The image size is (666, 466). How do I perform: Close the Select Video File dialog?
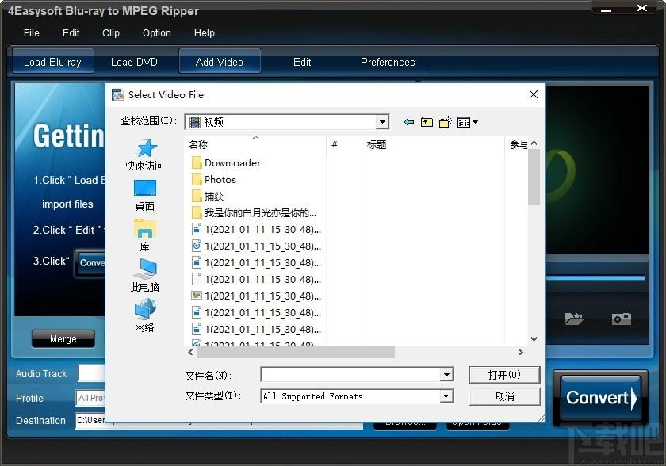pos(534,94)
